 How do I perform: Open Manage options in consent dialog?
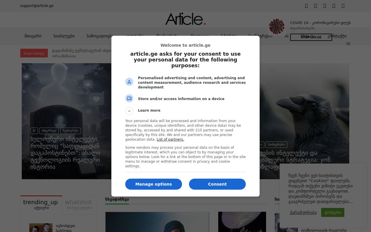[x=154, y=184]
